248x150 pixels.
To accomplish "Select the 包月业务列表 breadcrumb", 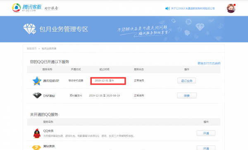I will (x=49, y=48).
